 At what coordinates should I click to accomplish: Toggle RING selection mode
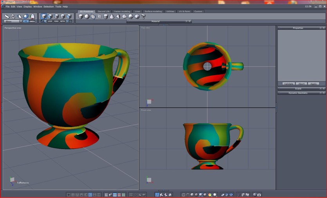click(x=56, y=21)
